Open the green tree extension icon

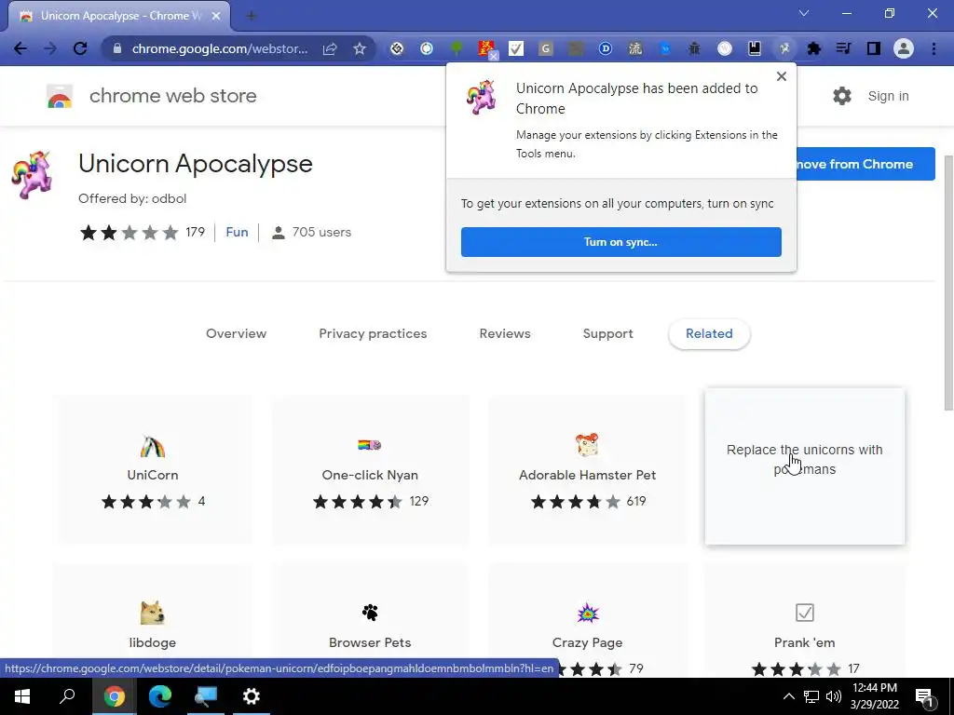tap(457, 48)
